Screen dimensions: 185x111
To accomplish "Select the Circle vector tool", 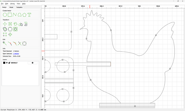I will pos(5,14).
